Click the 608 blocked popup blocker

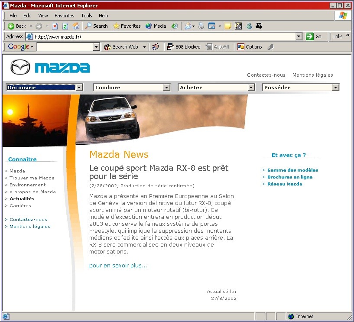pos(184,47)
